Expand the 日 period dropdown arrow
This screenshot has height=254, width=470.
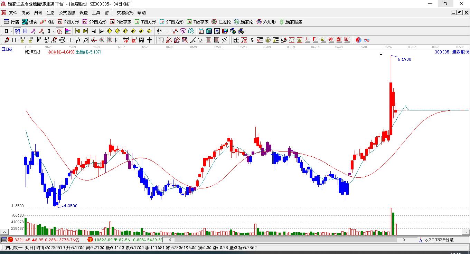pos(11,31)
